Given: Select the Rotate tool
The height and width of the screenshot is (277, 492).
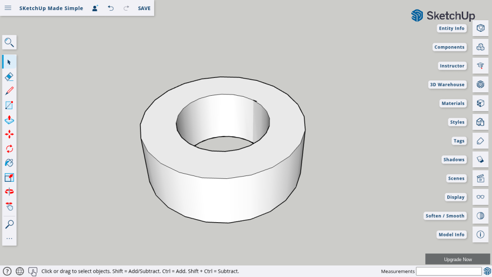Looking at the screenshot, I should click(x=9, y=149).
